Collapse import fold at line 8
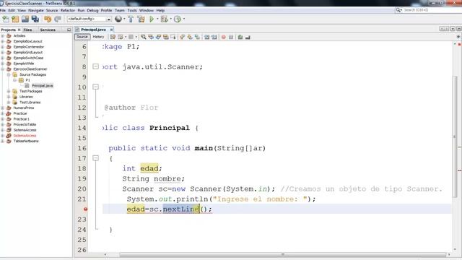The height and width of the screenshot is (260, 462). 95,66
